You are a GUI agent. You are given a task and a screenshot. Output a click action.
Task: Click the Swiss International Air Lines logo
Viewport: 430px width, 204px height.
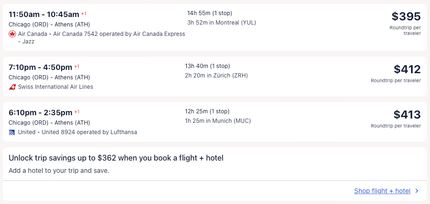pos(12,87)
